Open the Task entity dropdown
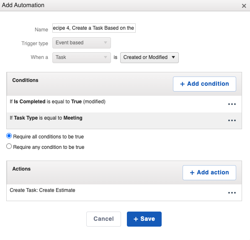Screen dimensions: 250x240 (82, 57)
